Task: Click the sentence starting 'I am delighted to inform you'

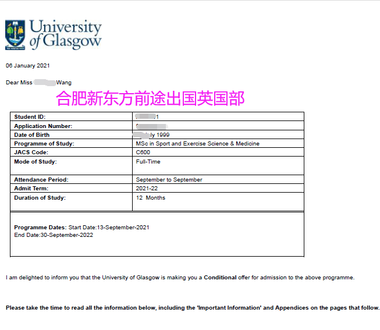Action: tap(180, 278)
